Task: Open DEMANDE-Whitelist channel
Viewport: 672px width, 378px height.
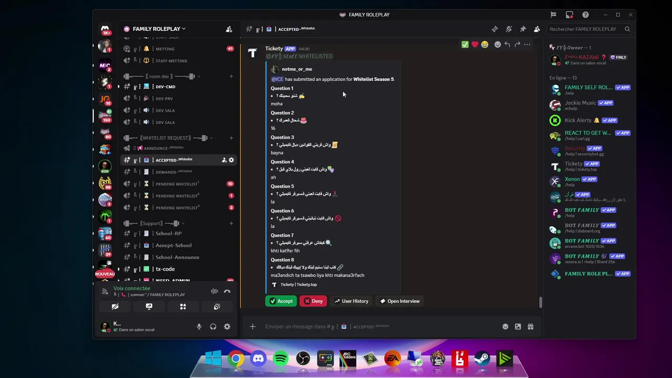Action: click(178, 172)
